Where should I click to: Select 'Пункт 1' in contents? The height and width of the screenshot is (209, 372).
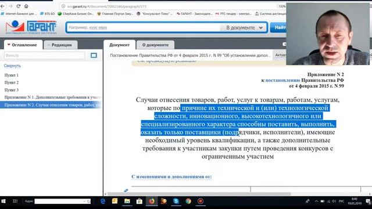pyautogui.click(x=12, y=75)
